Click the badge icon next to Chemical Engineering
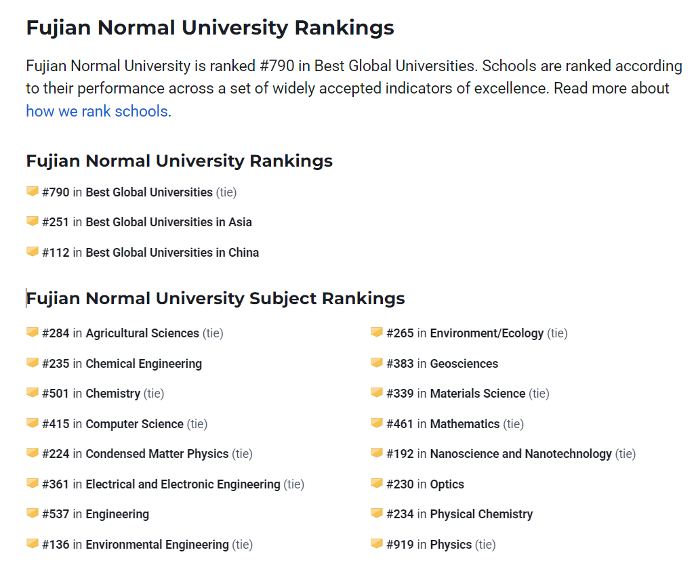Screen dimensions: 696x565 point(32,363)
